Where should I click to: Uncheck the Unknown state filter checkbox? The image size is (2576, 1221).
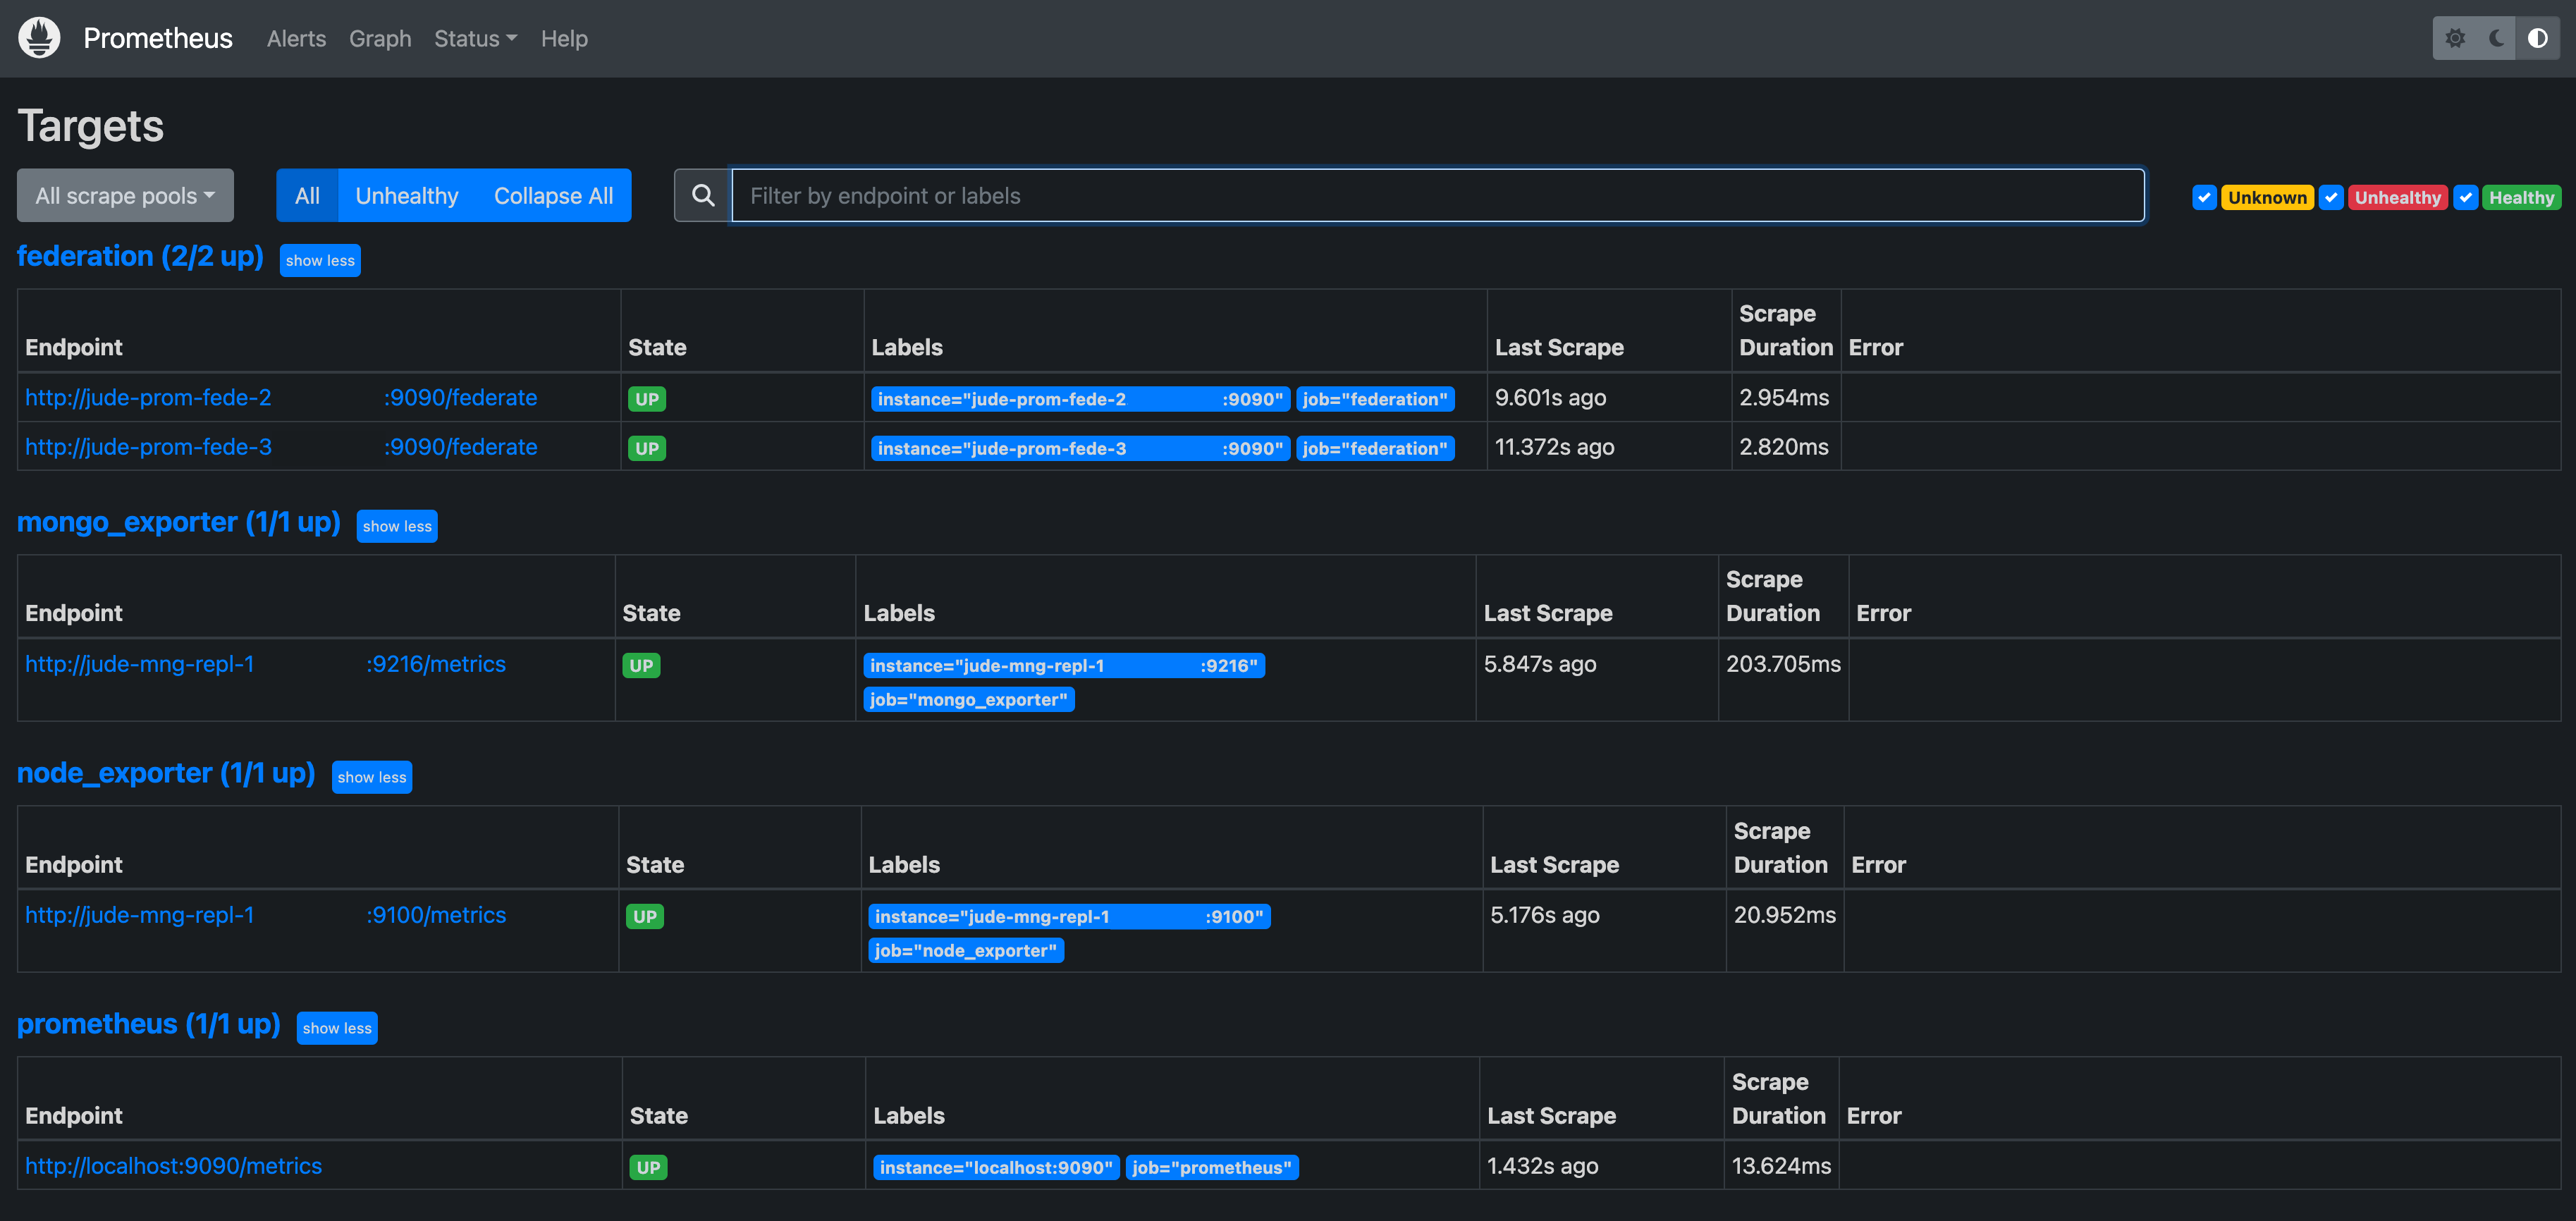click(2204, 197)
